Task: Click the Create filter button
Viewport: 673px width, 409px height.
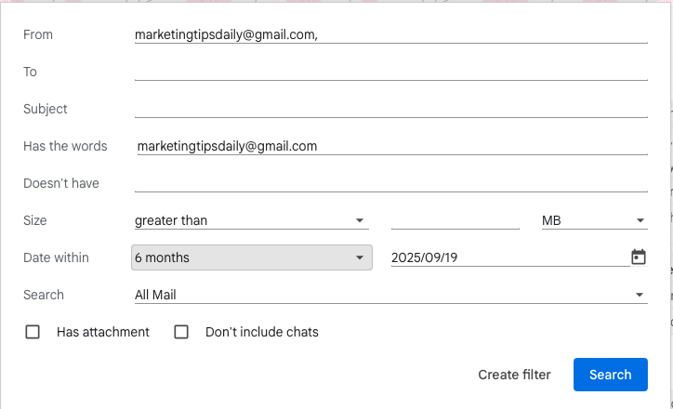Action: pos(514,375)
